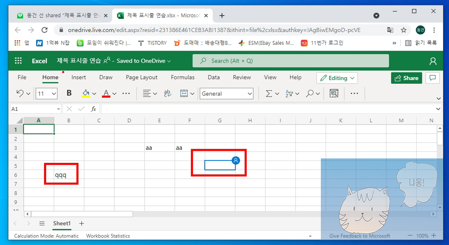
Task: Toggle Wrap Text icon
Action: (167, 94)
